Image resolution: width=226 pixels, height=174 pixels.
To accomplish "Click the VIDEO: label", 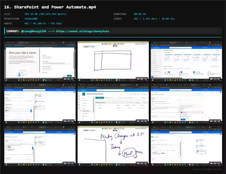I will point(118,19).
